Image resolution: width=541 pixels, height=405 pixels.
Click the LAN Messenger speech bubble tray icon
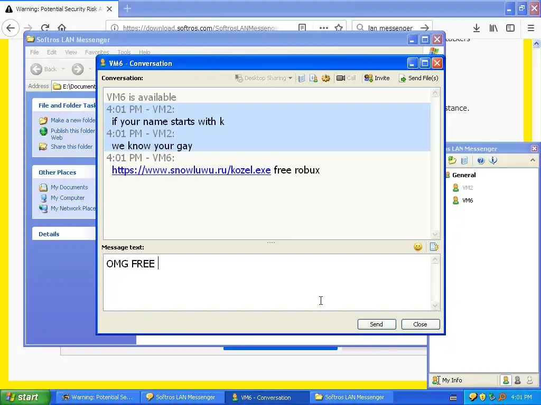click(x=473, y=398)
